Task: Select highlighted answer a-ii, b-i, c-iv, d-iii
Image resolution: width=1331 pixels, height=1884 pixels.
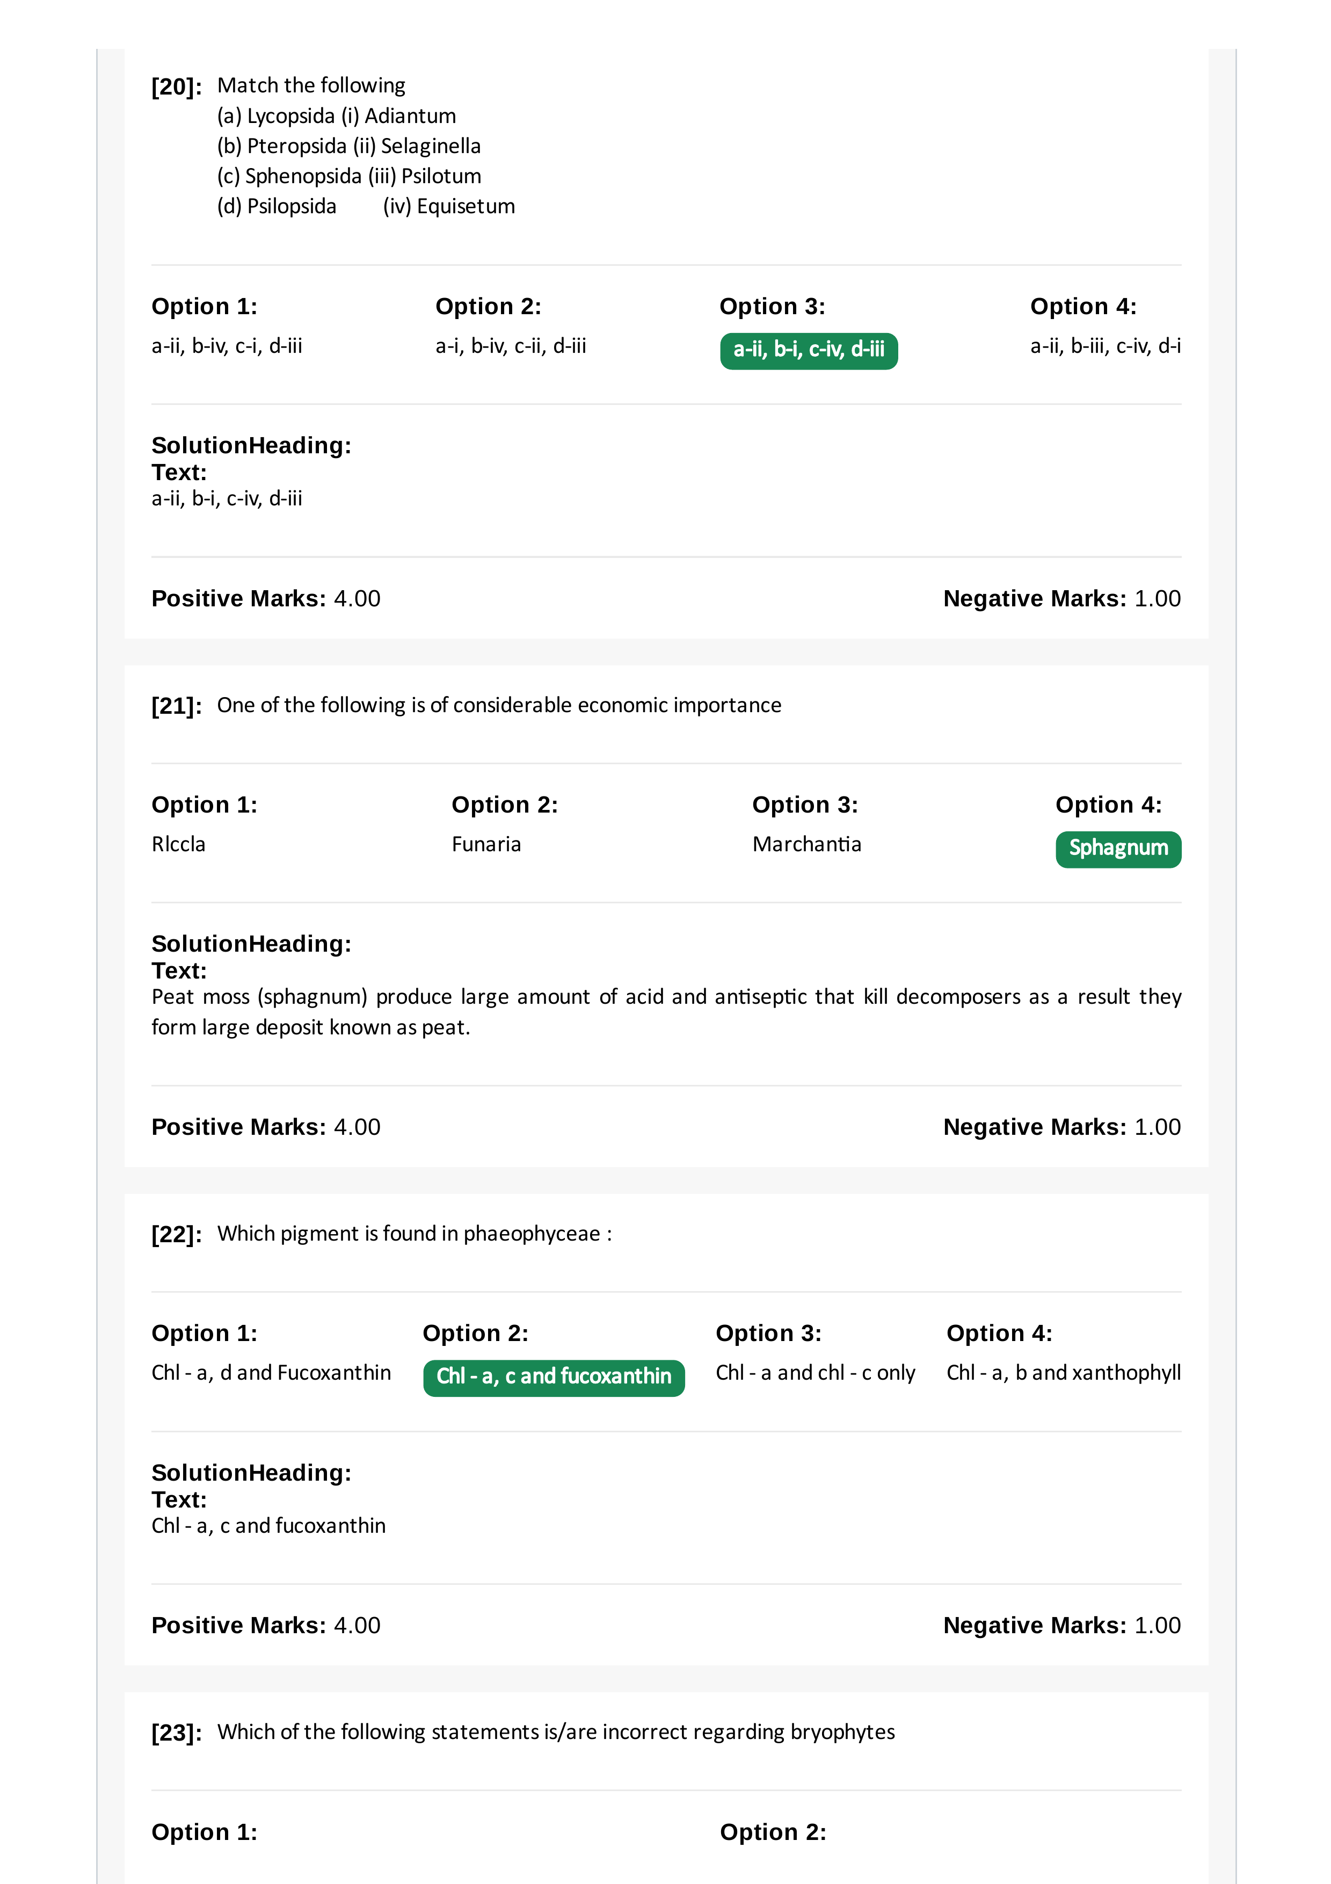Action: [809, 350]
